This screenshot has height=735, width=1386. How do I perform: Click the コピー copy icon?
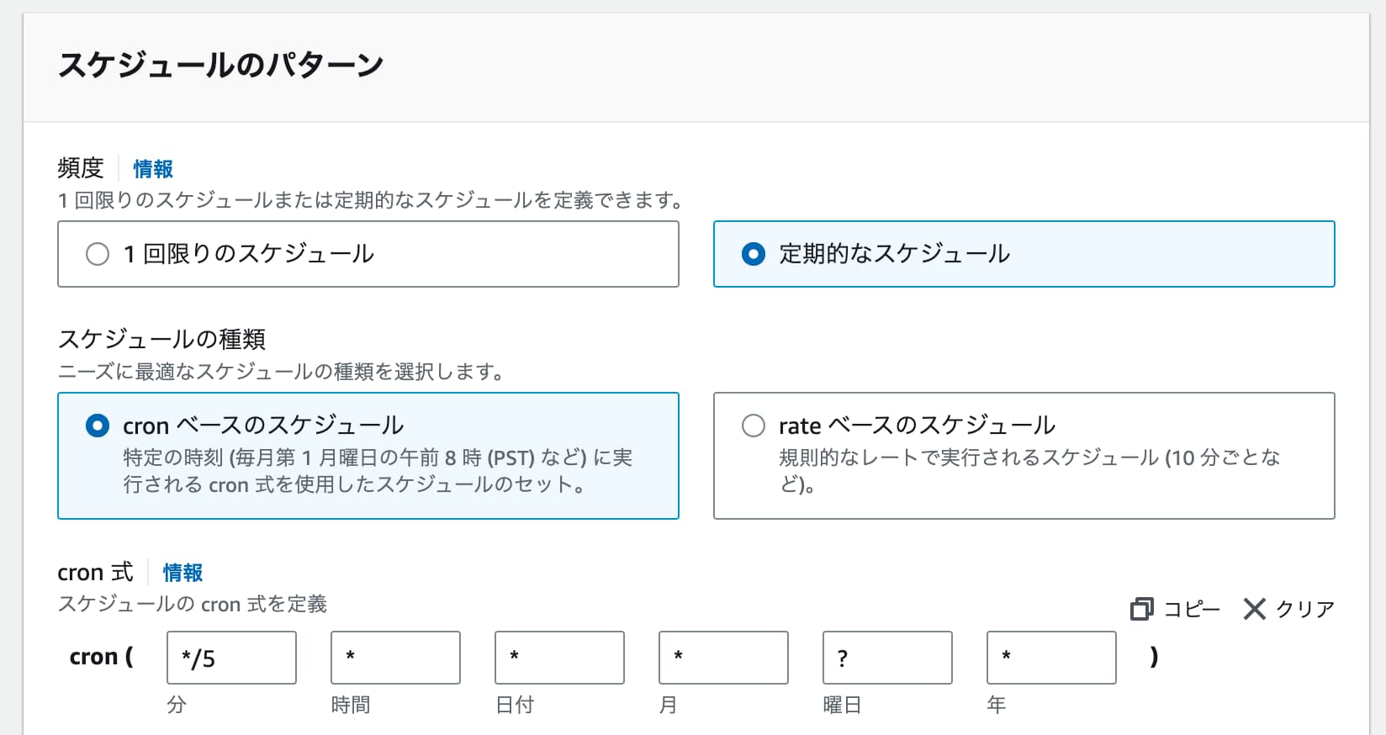click(1141, 609)
